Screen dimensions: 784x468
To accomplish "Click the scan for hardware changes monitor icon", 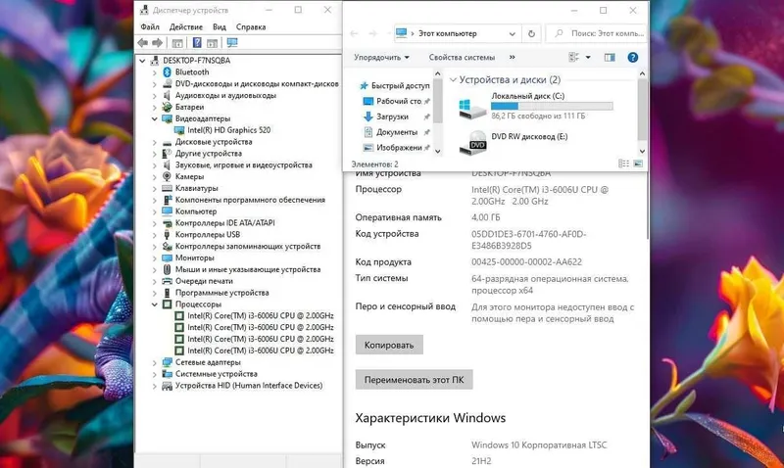I will point(232,43).
